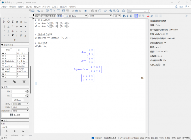Collapse the 单位 palette section
The image size is (191, 140).
[x=2, y=121]
